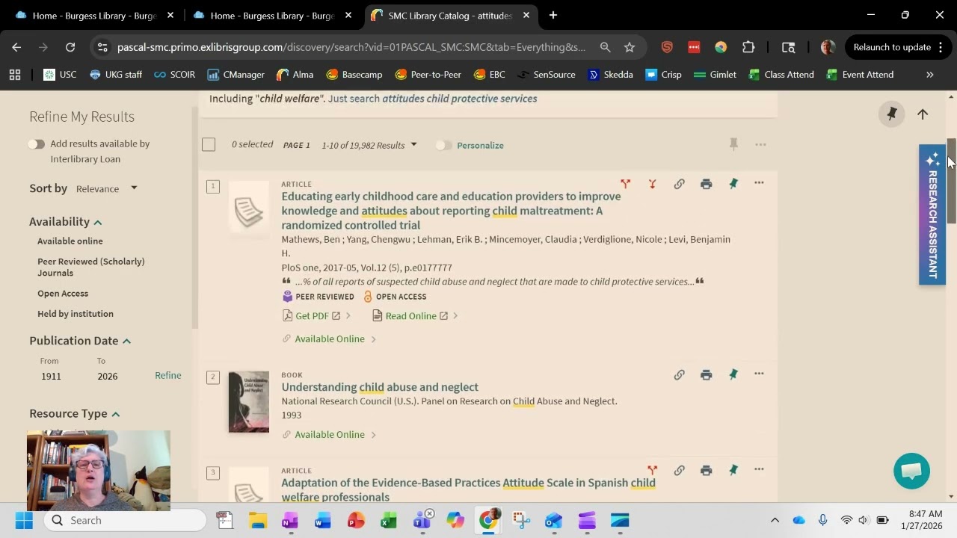Print the Educating early childhood article record
The image size is (957, 538).
coord(706,184)
